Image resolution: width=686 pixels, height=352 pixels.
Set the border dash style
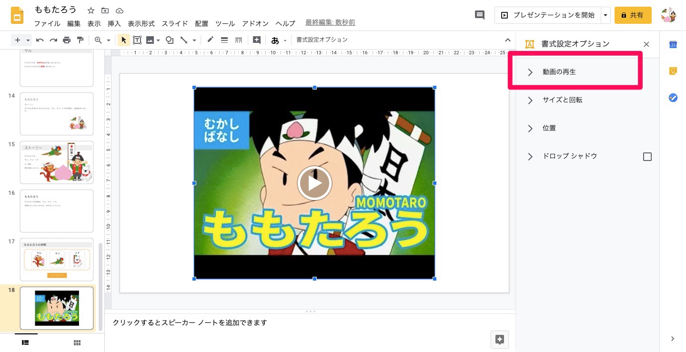239,40
